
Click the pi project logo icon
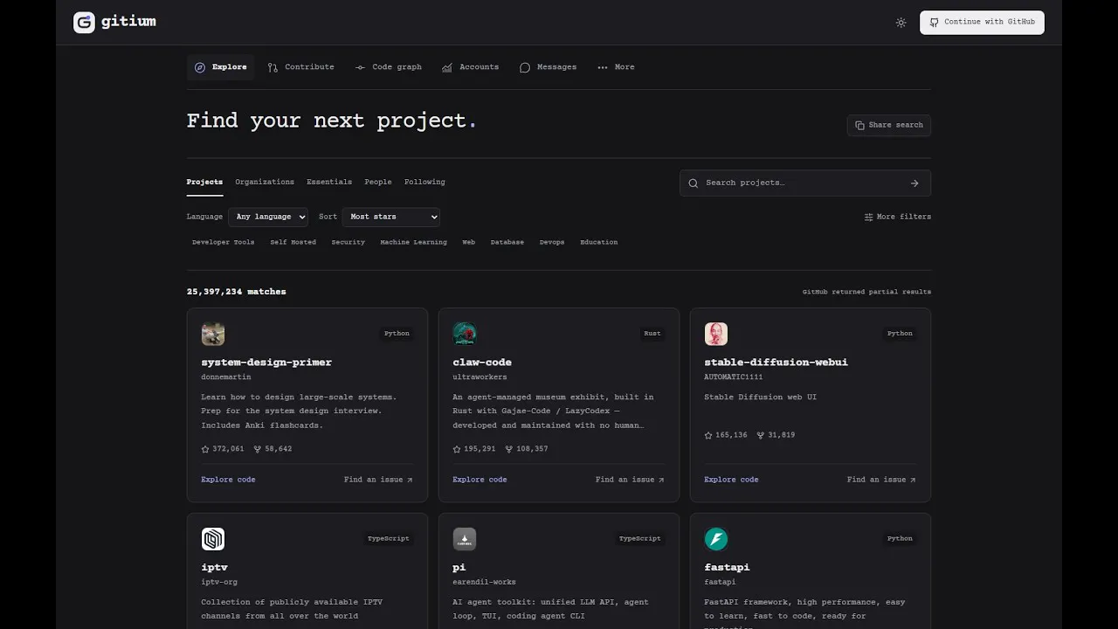465,539
